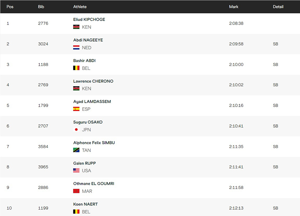Open Abdi NAGEEYE athlete profile

pyautogui.click(x=88, y=40)
